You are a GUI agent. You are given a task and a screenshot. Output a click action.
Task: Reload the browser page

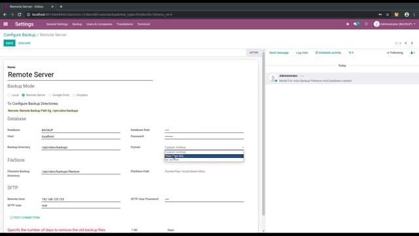pyautogui.click(x=20, y=14)
